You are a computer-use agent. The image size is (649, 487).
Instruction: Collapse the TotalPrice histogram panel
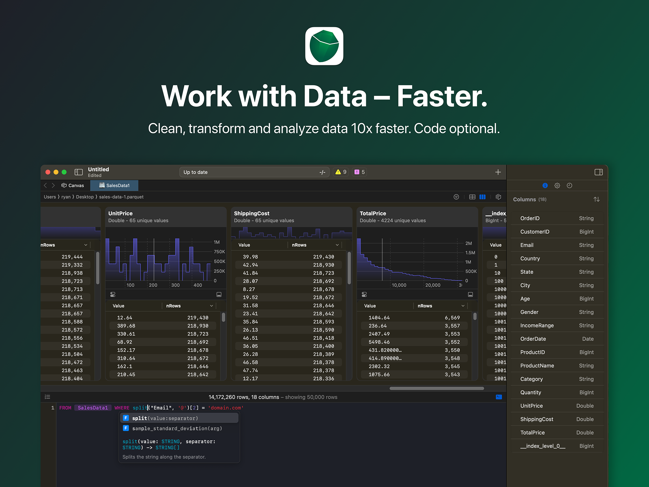click(470, 294)
